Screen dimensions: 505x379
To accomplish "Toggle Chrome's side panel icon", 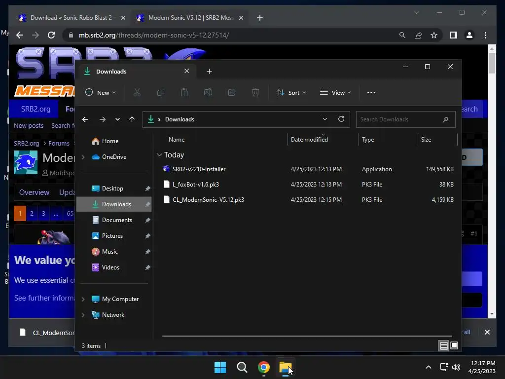I will pos(454,35).
